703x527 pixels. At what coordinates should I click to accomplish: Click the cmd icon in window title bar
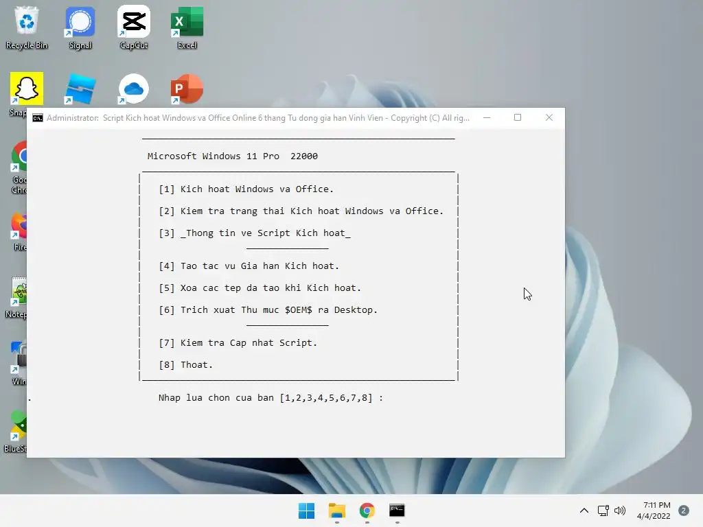(x=38, y=118)
